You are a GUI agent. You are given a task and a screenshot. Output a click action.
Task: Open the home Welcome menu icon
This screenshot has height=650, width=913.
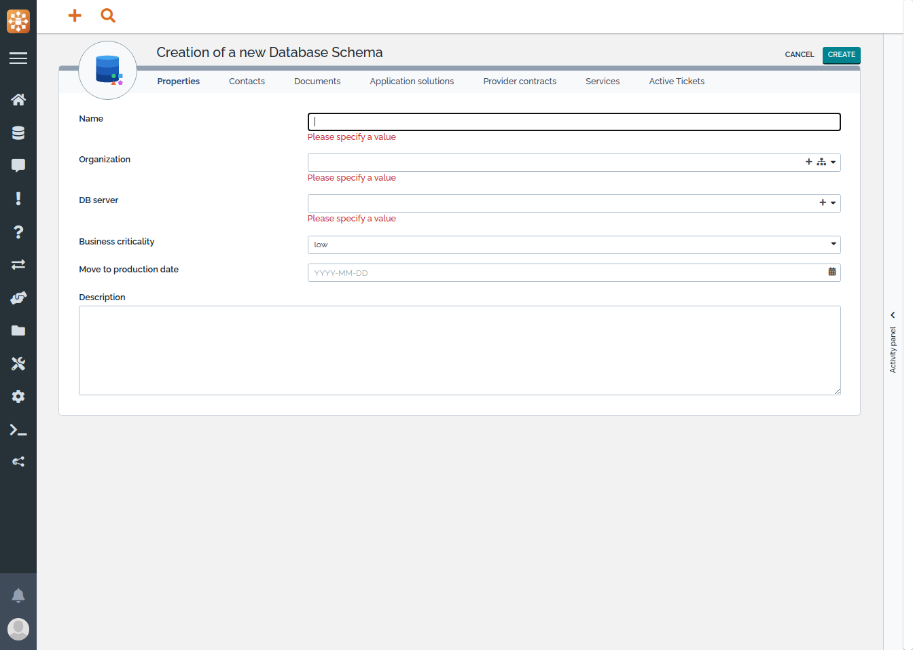click(18, 100)
